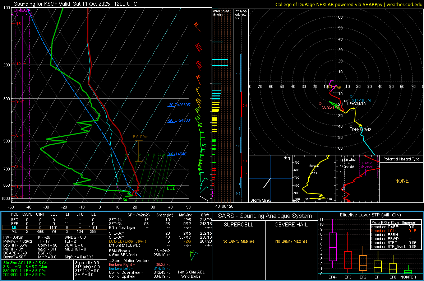This screenshot has width=424, height=281.
Task: Click the red 'based on LCL: 0.15' line
Action: [394, 231]
